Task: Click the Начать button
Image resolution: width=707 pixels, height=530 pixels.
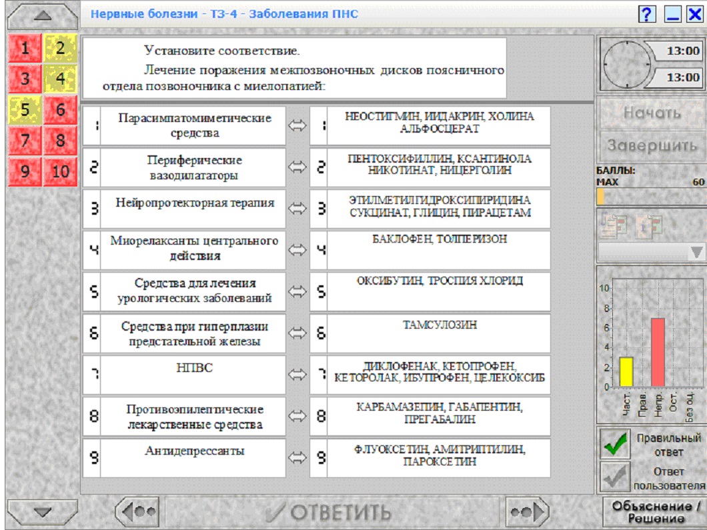Action: coord(652,113)
